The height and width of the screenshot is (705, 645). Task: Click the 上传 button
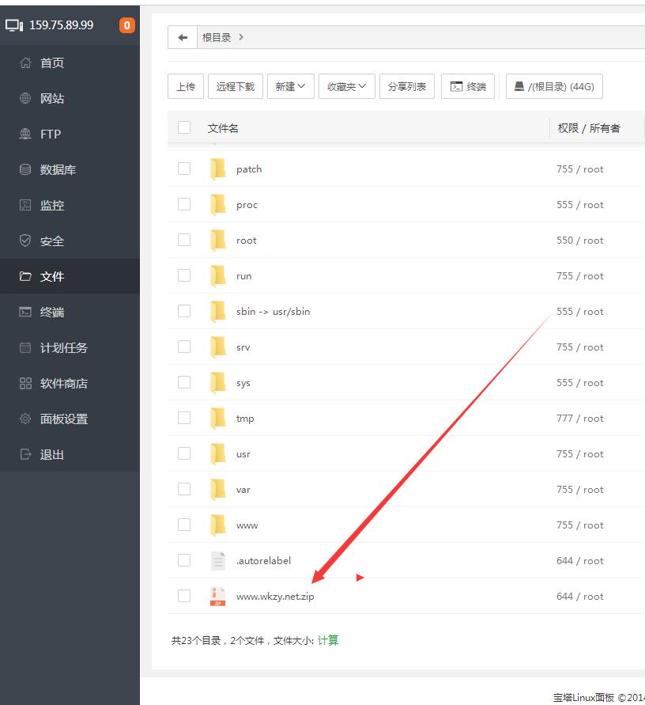(186, 87)
